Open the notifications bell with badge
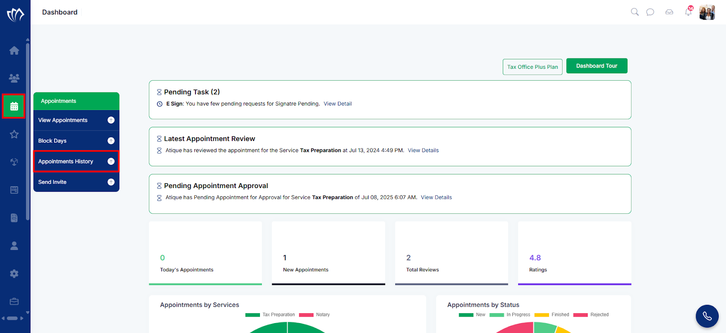Viewport: 726px width, 333px height. [x=689, y=11]
